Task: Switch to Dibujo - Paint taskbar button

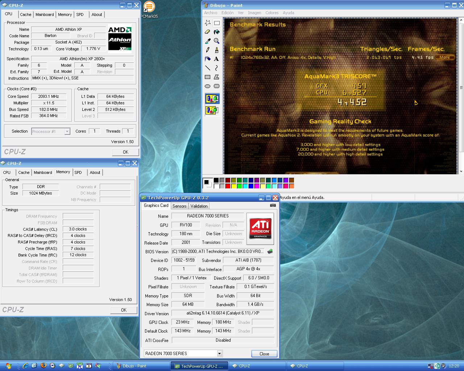Action: (142, 366)
